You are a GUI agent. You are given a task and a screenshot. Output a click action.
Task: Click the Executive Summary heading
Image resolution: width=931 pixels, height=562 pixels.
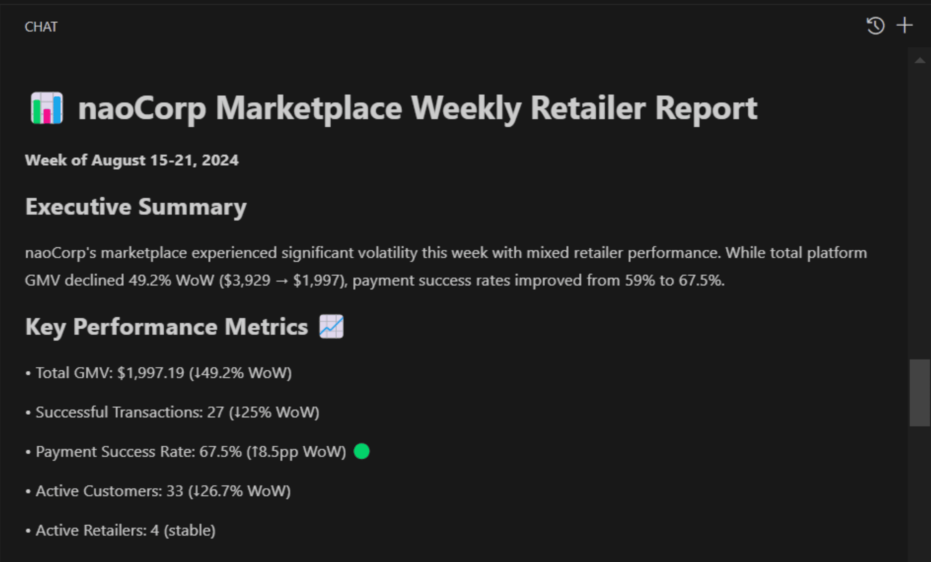136,207
